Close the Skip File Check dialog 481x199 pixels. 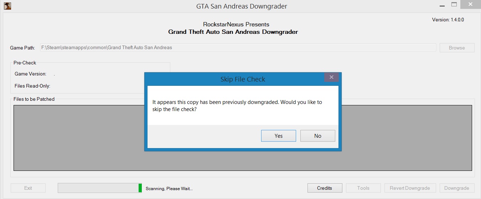331,77
